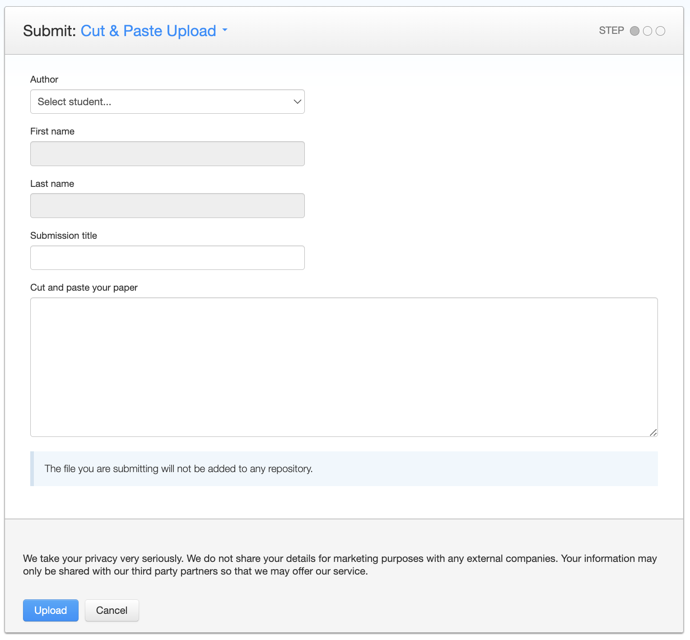This screenshot has height=640, width=690.
Task: Click the Last name label
Action: 52,184
